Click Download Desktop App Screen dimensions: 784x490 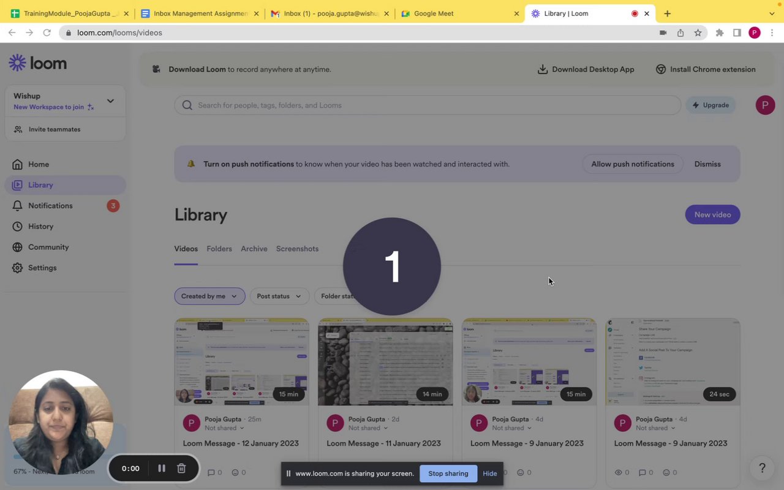pyautogui.click(x=586, y=69)
